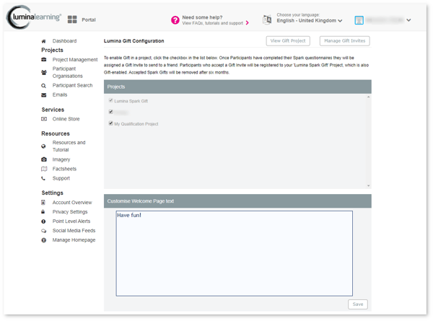This screenshot has width=433, height=321.
Task: Click the Dashboard home icon
Action: [x=43, y=41]
